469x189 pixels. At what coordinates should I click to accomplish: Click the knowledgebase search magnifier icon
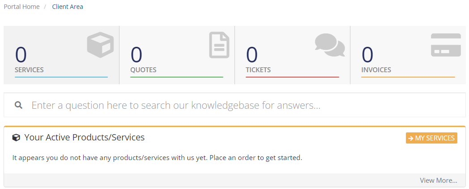18,105
